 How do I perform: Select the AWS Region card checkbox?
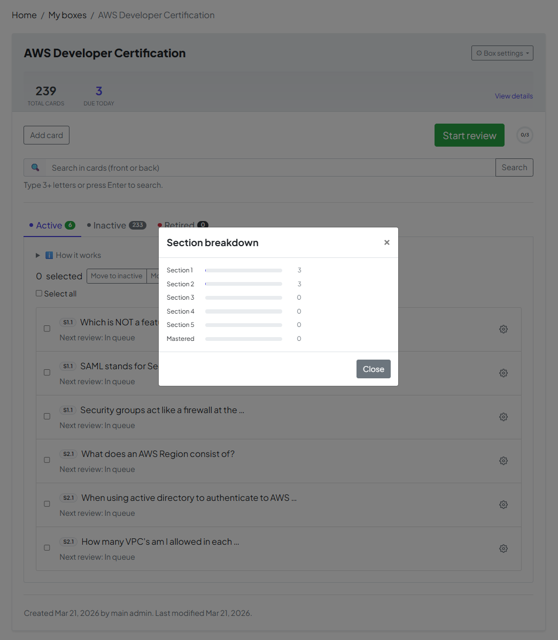47,460
